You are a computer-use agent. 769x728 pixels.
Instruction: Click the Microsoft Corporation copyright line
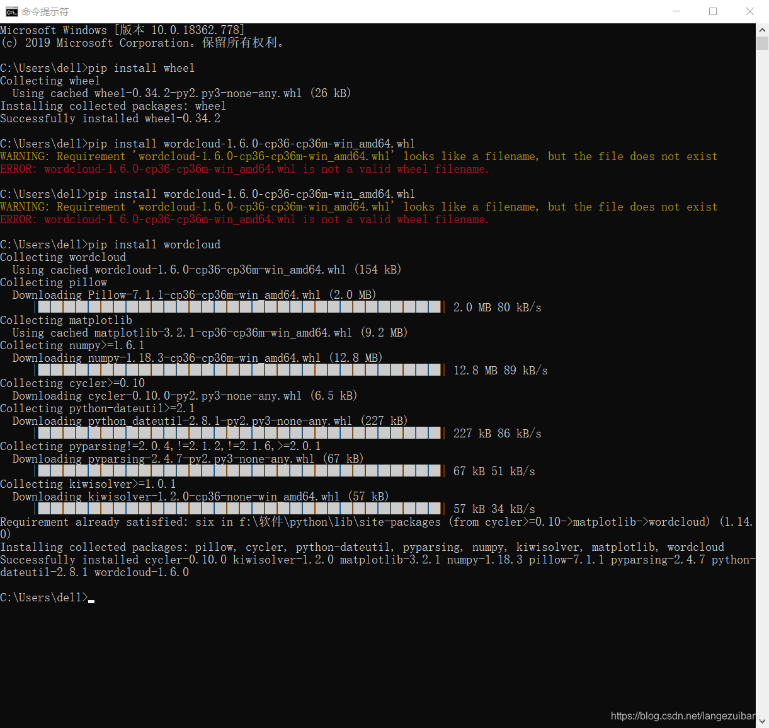142,43
